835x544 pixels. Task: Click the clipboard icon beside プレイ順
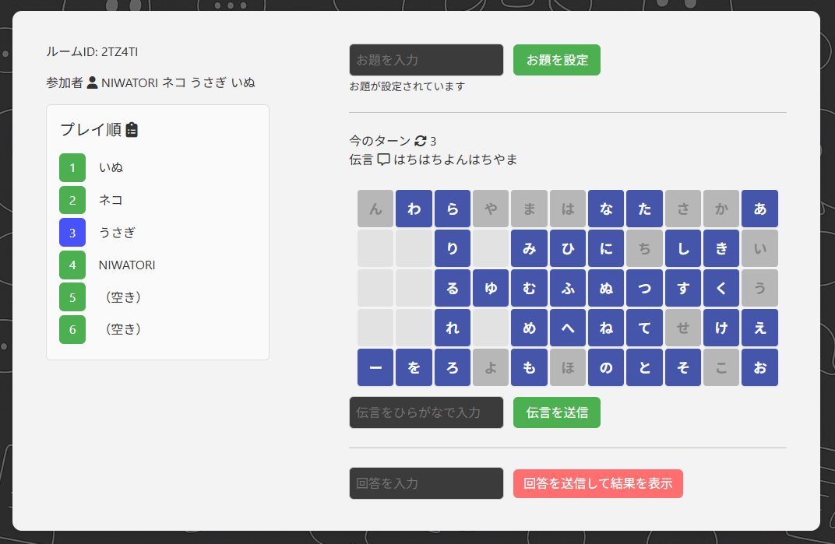click(x=132, y=130)
